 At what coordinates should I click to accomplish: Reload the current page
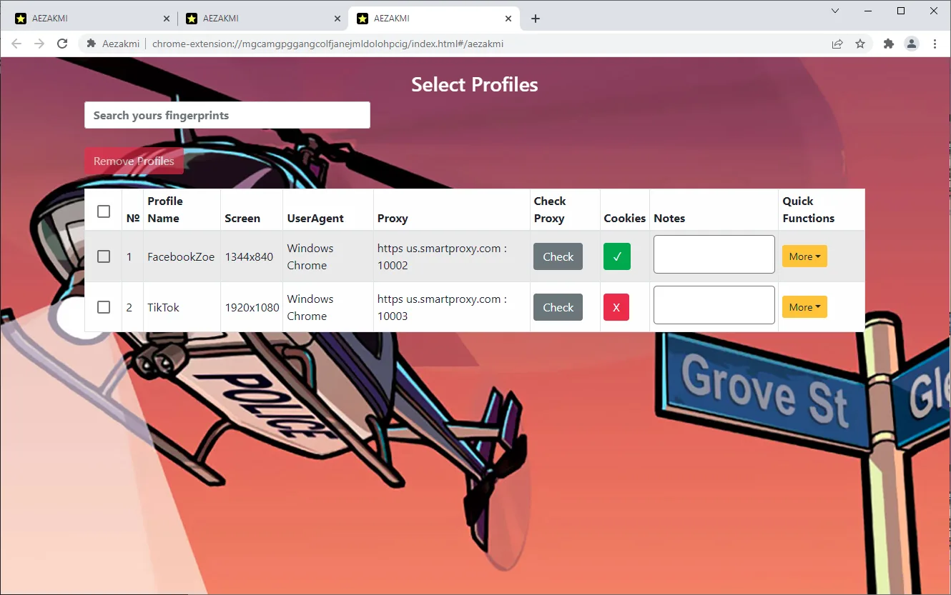tap(62, 44)
